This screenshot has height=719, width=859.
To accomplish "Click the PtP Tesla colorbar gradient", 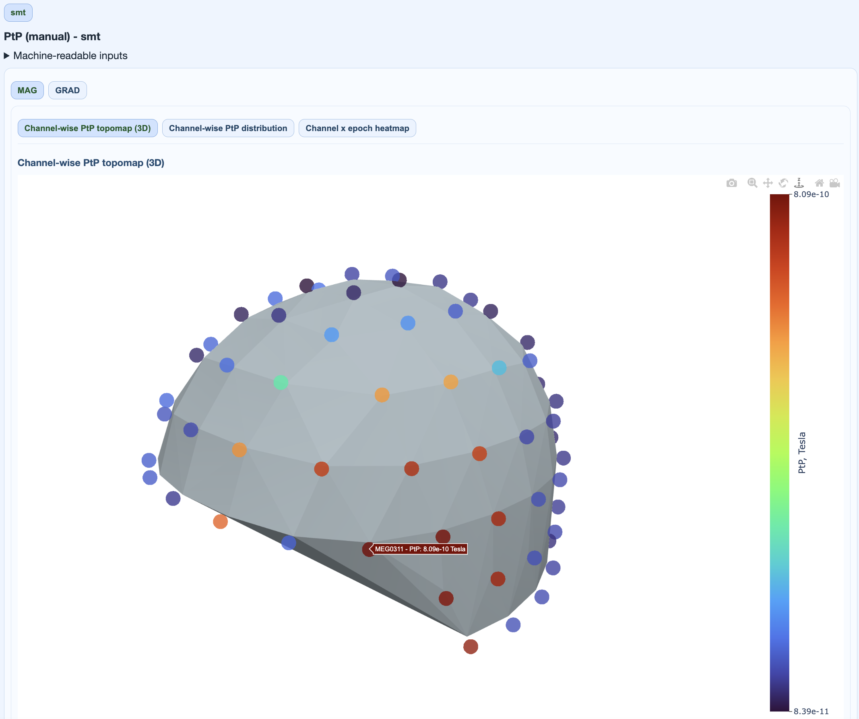I will (779, 450).
